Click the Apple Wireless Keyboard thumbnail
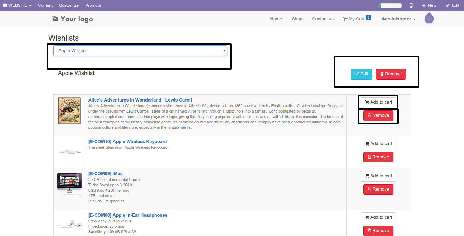464x236 pixels. click(x=69, y=152)
